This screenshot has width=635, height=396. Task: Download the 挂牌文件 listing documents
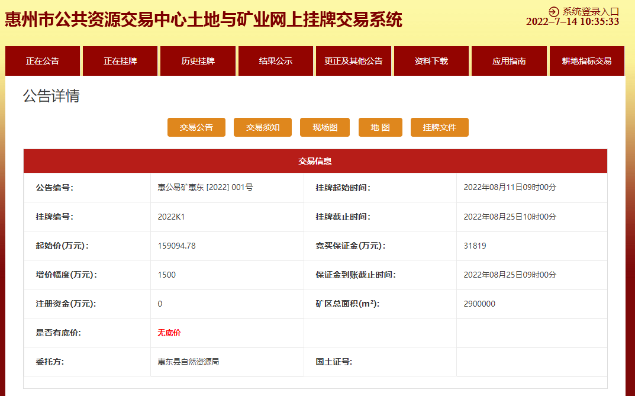pos(439,127)
